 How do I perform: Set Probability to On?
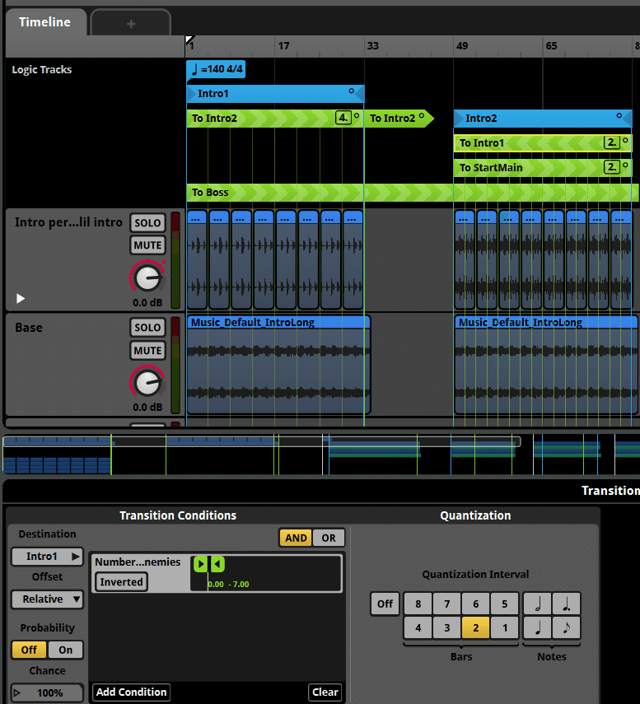tap(66, 650)
